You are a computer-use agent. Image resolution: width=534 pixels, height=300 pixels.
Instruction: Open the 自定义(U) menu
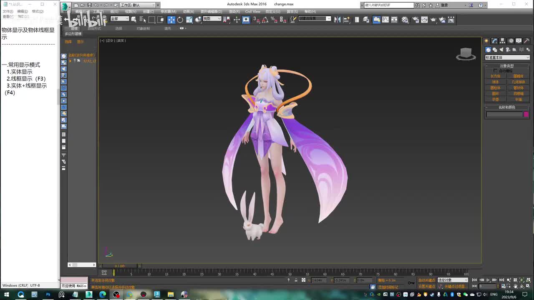click(x=273, y=12)
